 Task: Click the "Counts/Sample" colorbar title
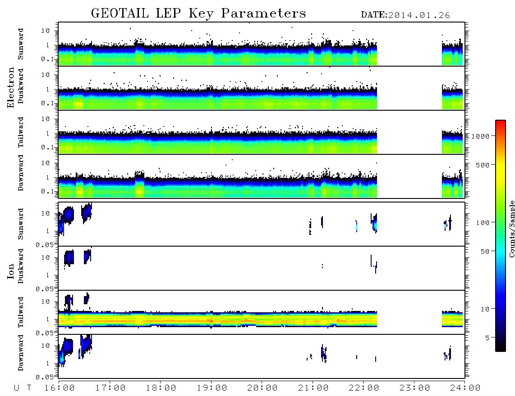[x=512, y=229]
